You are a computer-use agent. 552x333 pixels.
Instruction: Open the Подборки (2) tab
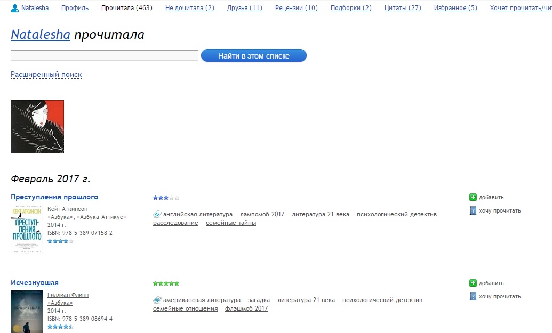351,8
